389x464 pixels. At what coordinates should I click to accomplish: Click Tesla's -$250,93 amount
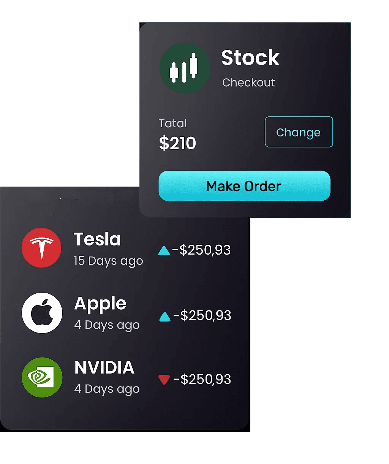pos(201,250)
